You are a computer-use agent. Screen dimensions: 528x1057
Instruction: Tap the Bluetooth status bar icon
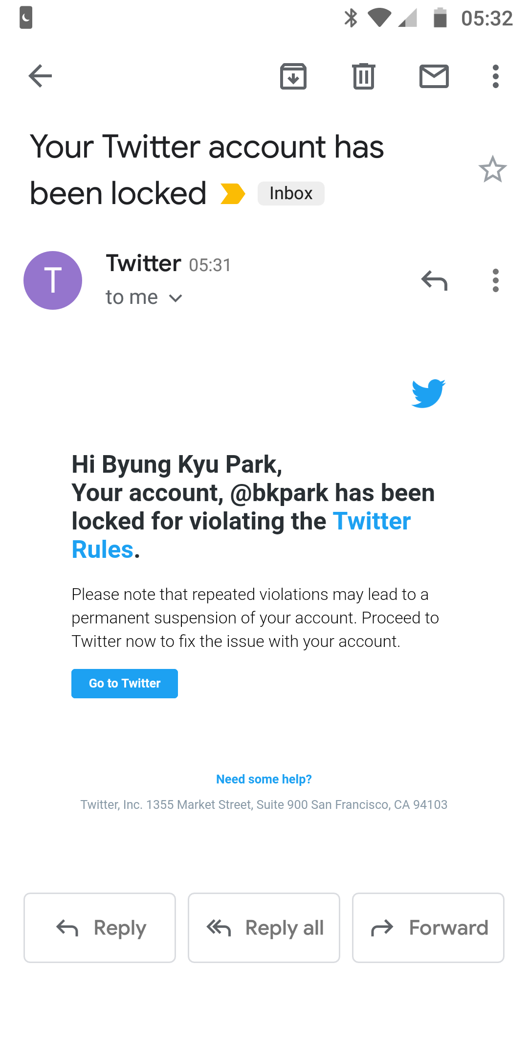[351, 18]
